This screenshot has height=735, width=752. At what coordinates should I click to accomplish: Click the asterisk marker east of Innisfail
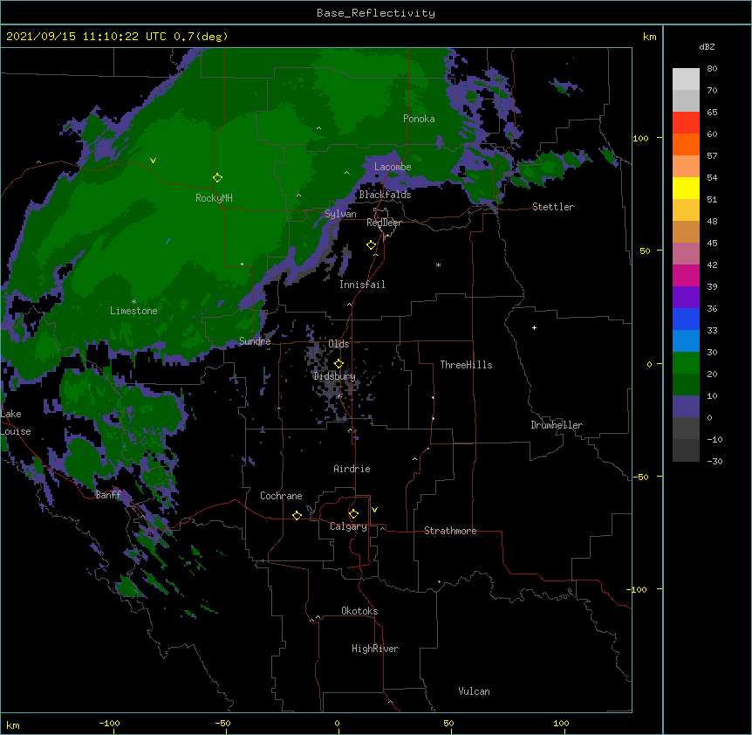[438, 264]
